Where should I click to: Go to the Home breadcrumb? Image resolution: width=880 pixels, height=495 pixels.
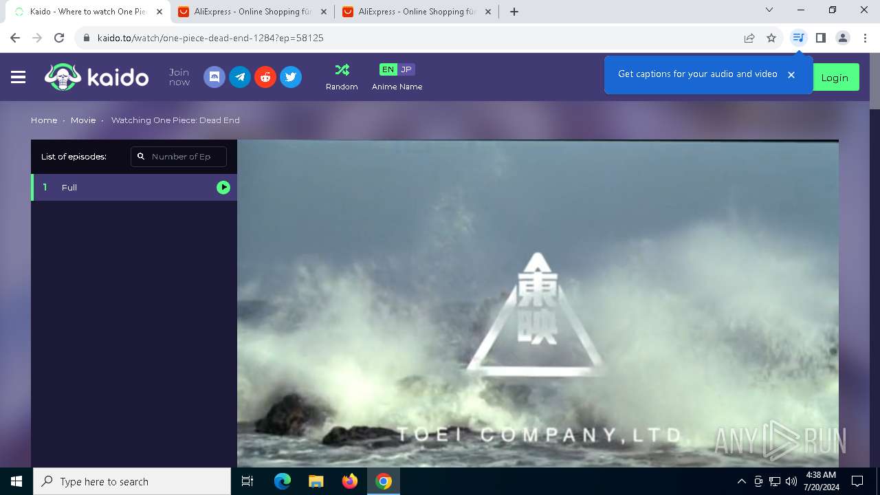click(x=44, y=120)
